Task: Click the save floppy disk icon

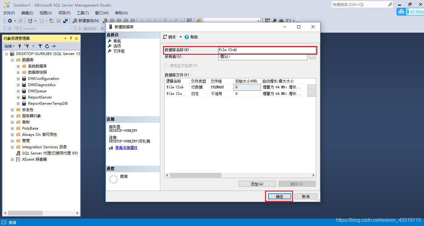Action: pos(59,21)
